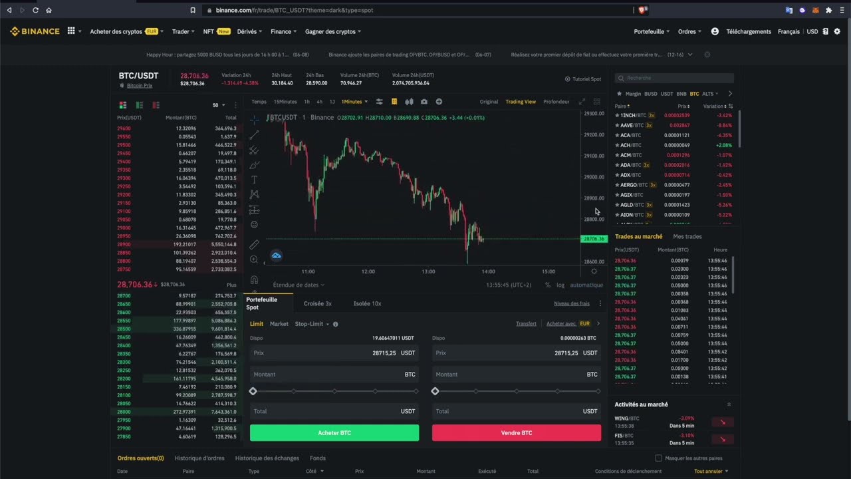Show only sell orders in order book
The height and width of the screenshot is (479, 851).
(x=156, y=105)
